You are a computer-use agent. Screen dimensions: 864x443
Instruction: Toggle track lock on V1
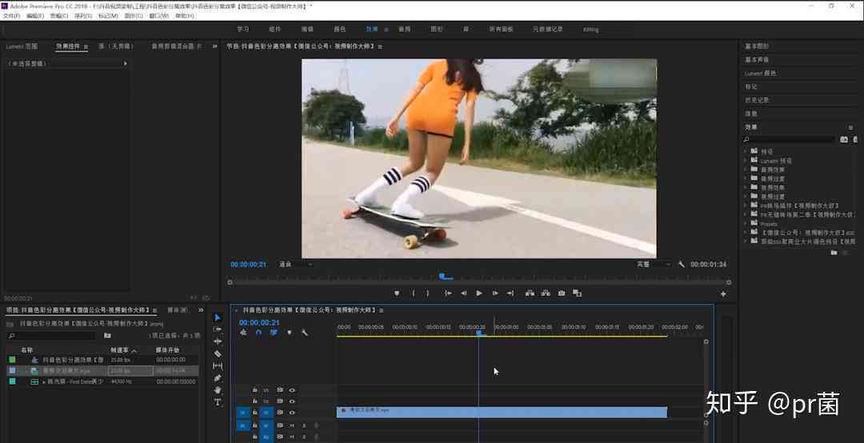coord(254,412)
